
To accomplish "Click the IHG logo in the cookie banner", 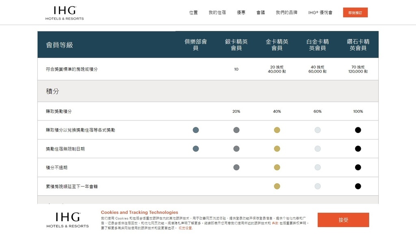I will [x=68, y=220].
